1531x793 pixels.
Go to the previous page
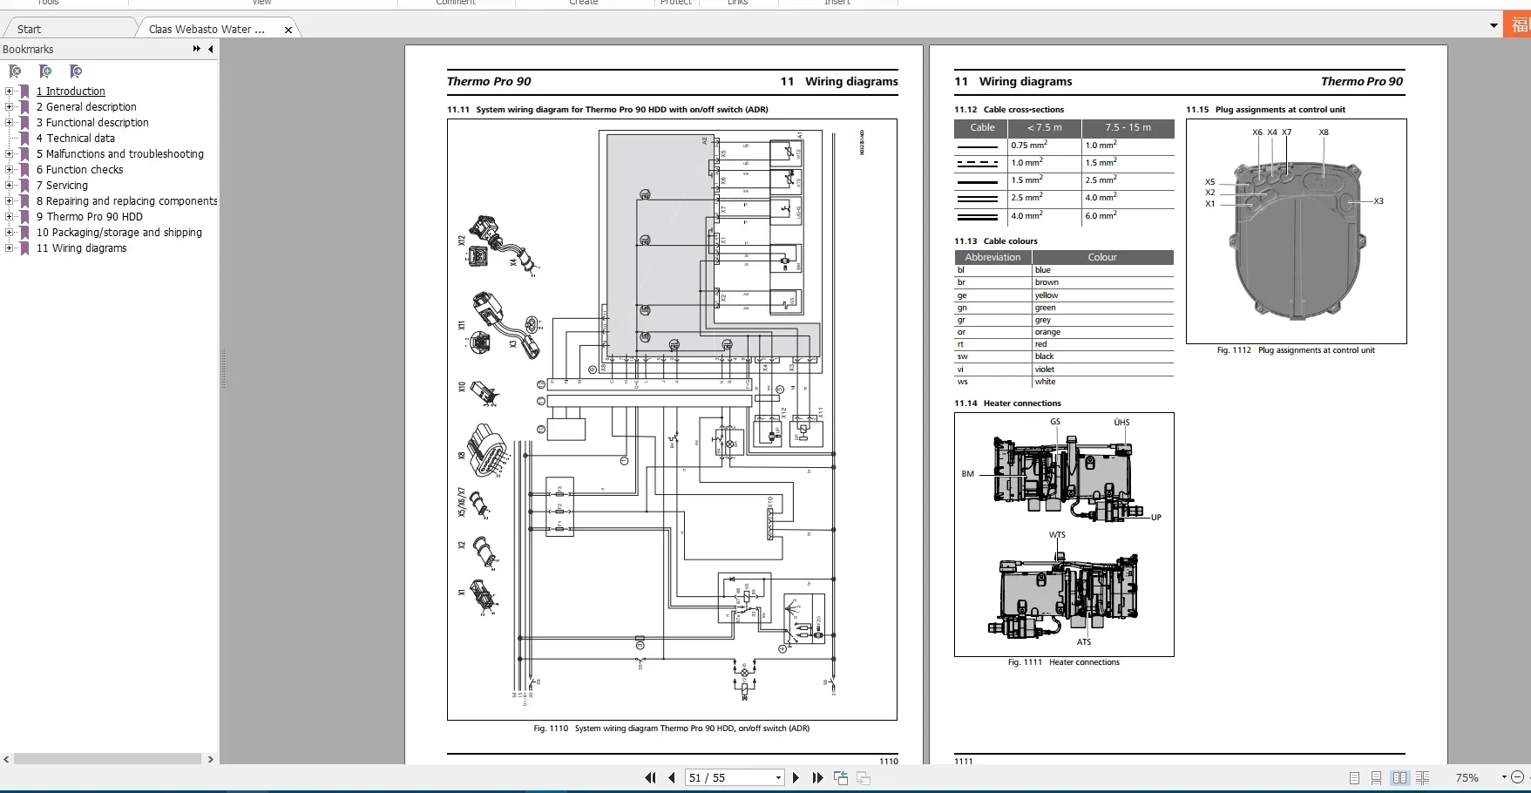[672, 777]
